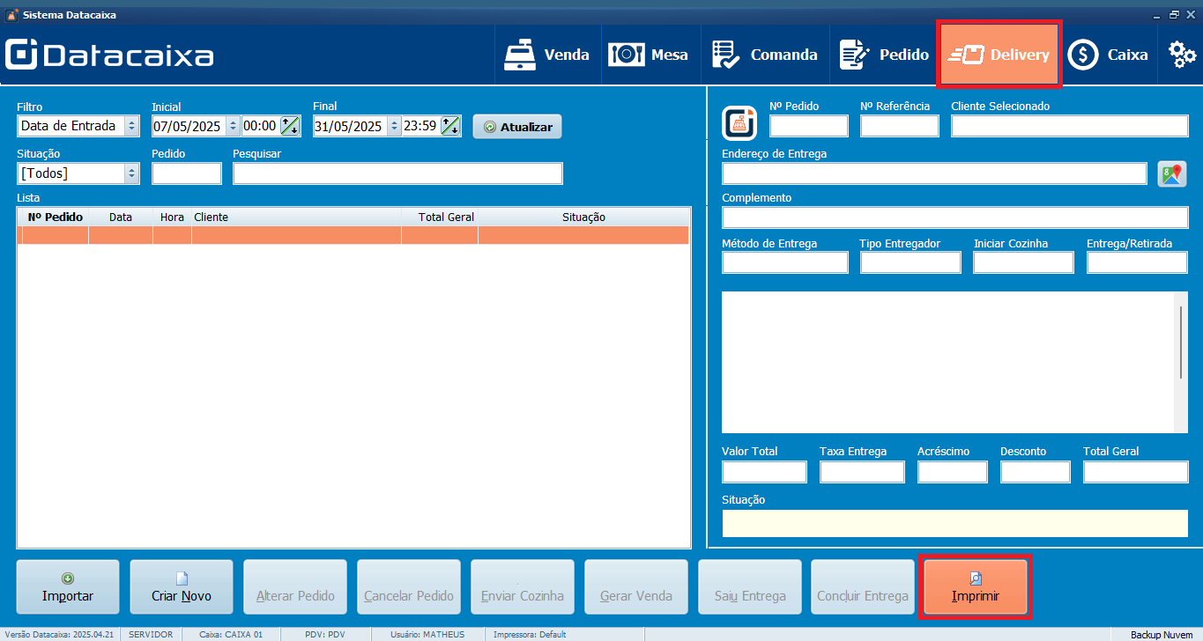Click the Pesquisar search field
The image size is (1203, 641).
pyautogui.click(x=397, y=173)
